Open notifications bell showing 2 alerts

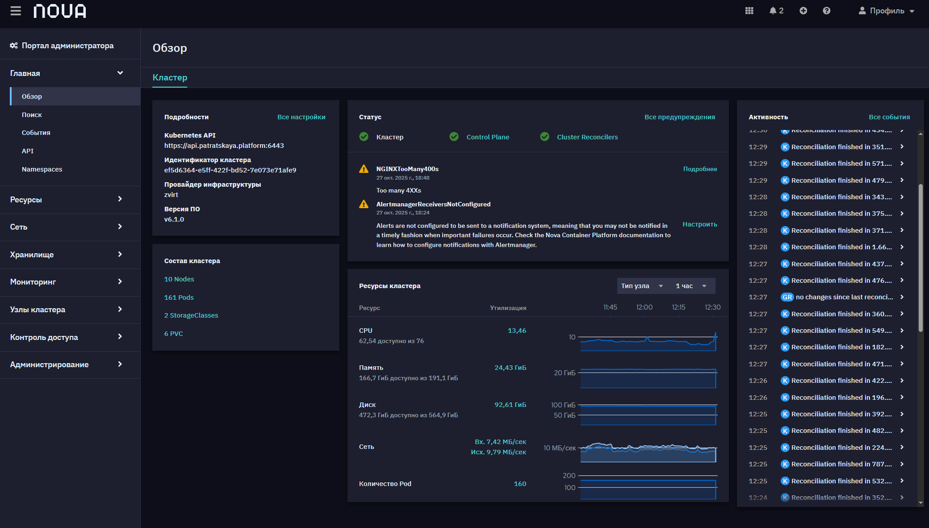(x=776, y=11)
